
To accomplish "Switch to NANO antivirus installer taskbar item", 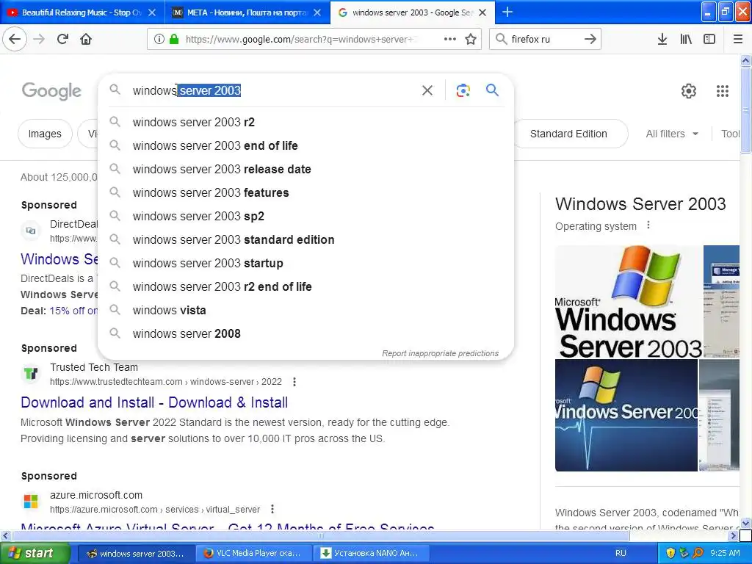I will [372, 553].
